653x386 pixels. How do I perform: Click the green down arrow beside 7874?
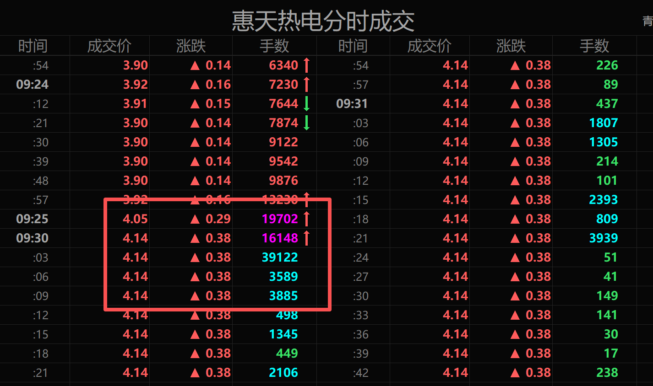(307, 123)
